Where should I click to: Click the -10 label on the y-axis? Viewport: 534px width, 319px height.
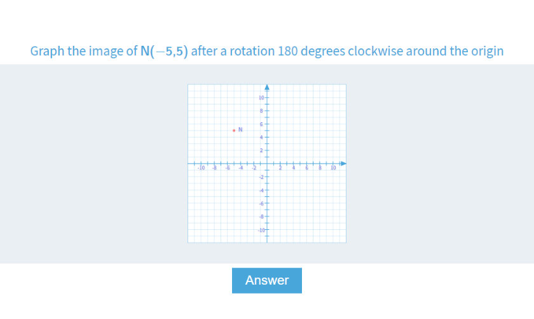261,229
